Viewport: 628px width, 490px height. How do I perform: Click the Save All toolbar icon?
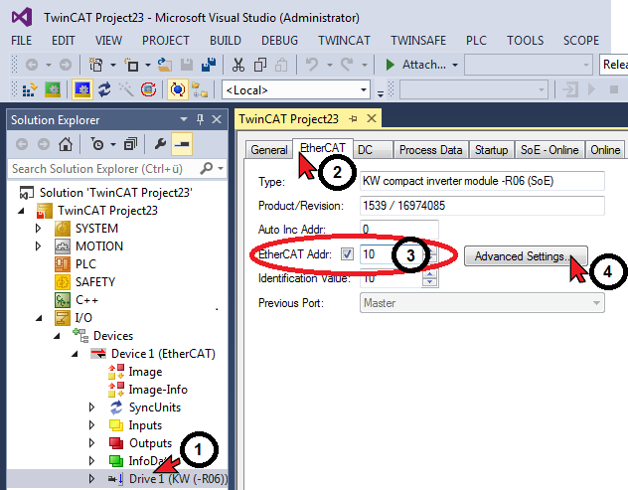coord(209,65)
